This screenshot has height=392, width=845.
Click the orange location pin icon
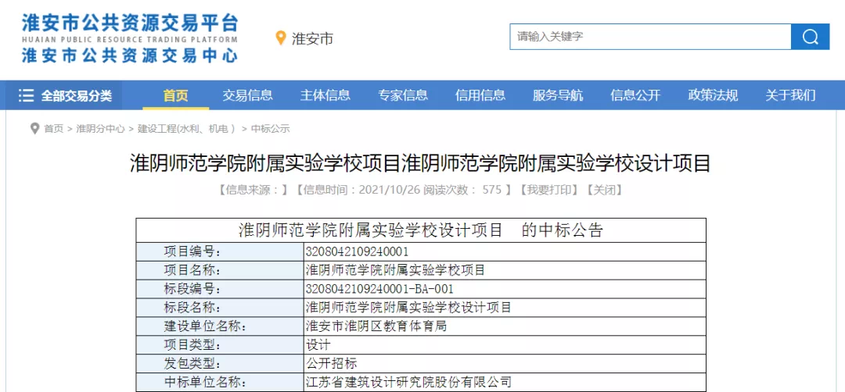point(280,38)
